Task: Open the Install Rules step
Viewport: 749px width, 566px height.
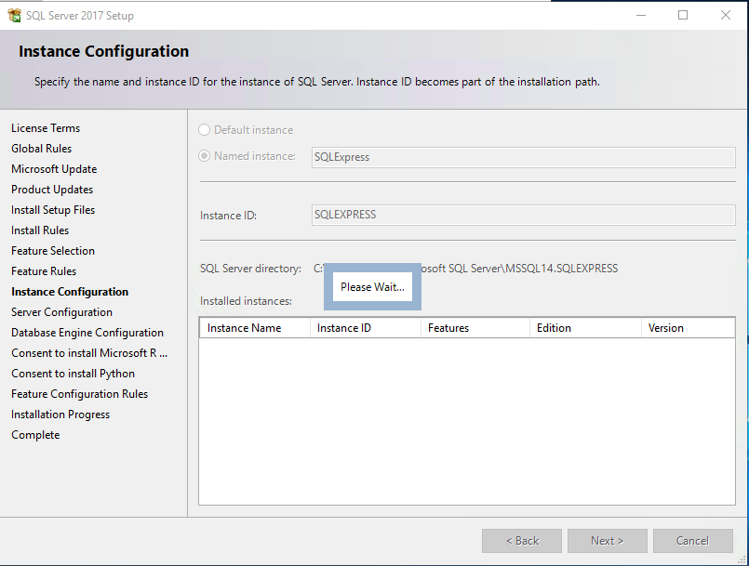Action: pyautogui.click(x=40, y=230)
